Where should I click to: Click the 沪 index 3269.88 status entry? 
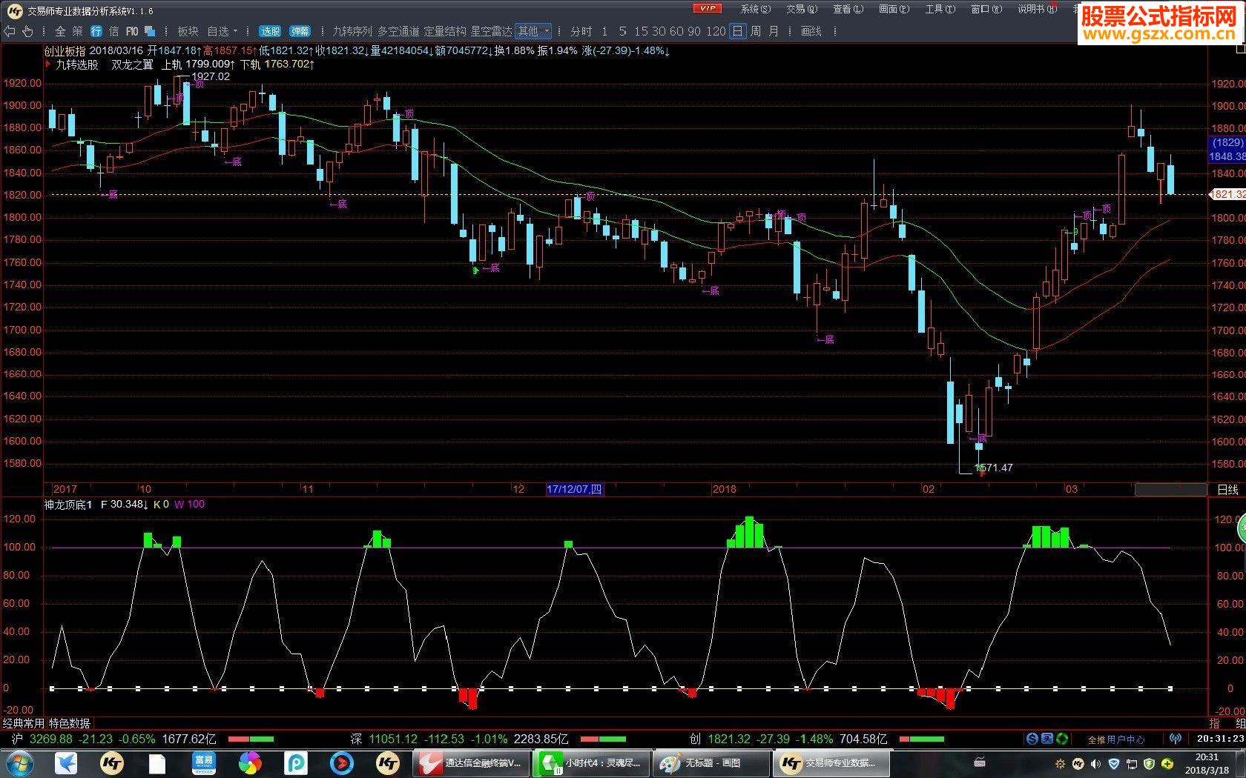(113, 739)
